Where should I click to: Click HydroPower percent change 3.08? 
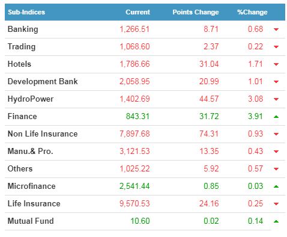pyautogui.click(x=255, y=99)
